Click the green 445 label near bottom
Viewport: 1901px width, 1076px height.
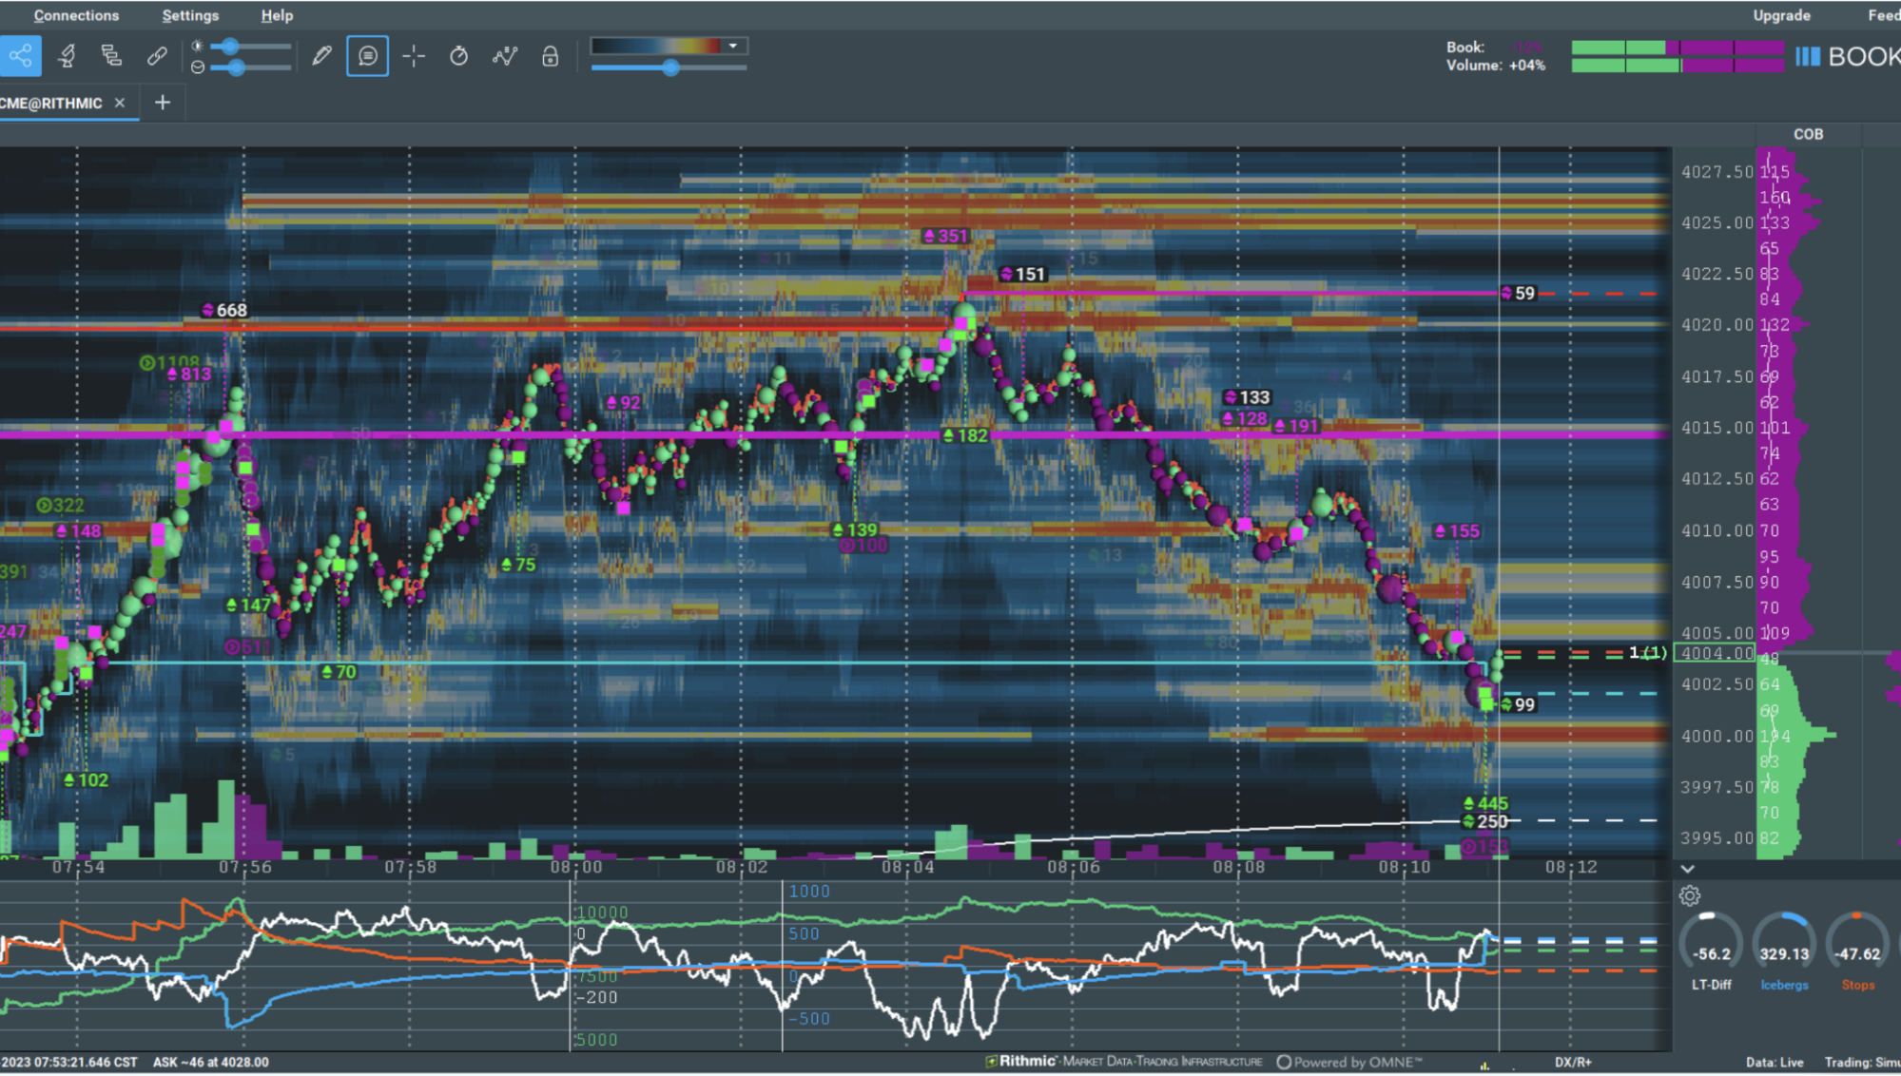click(1485, 804)
